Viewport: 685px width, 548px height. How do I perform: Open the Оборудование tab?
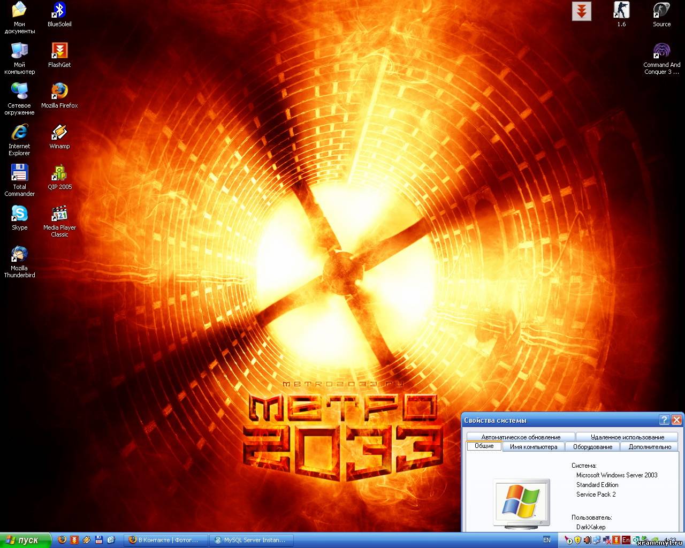(592, 446)
